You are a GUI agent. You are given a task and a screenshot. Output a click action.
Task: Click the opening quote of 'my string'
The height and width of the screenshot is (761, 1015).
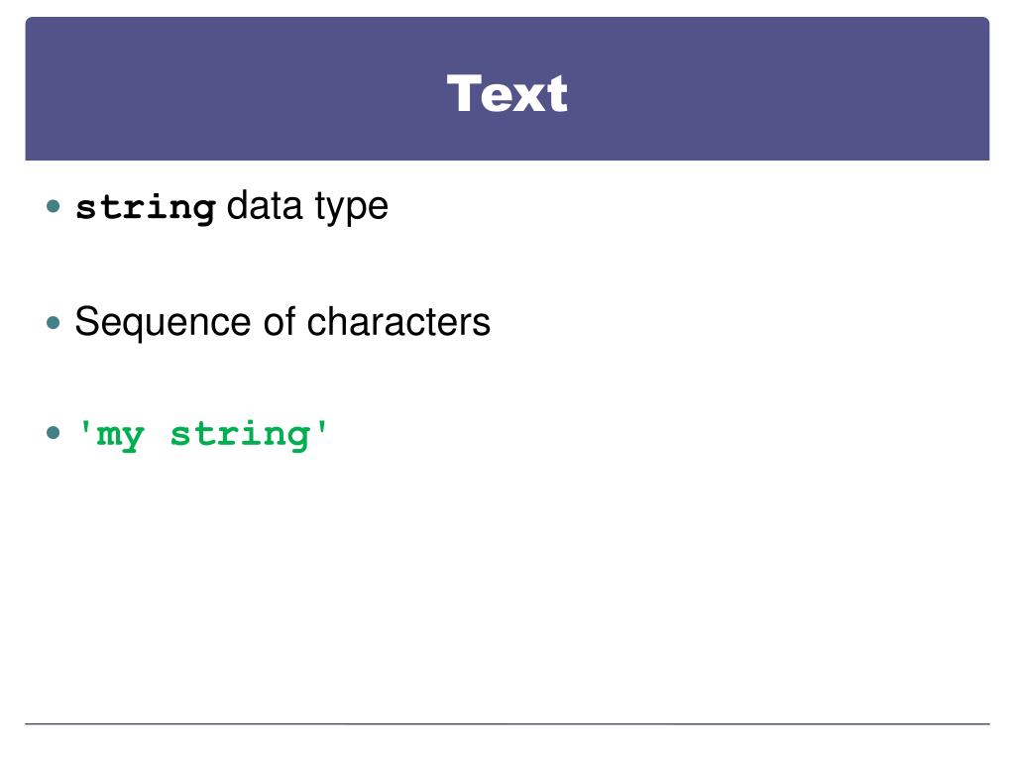pos(84,428)
